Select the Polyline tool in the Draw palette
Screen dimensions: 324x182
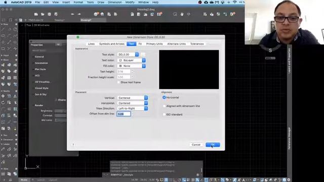(x=9, y=29)
